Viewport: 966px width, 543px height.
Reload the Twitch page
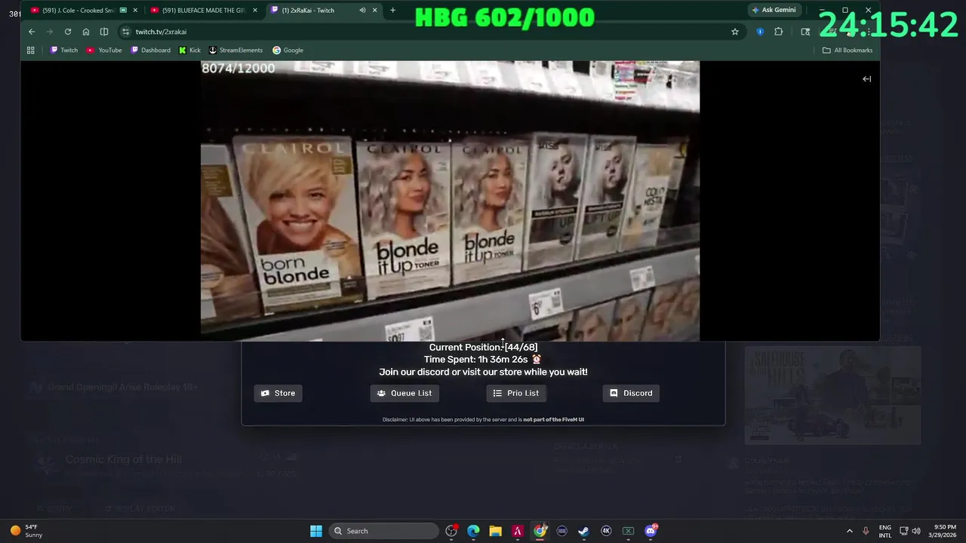(x=68, y=32)
